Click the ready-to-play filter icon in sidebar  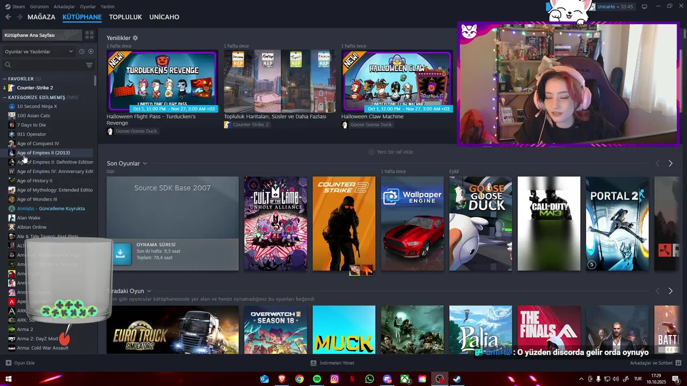(x=91, y=51)
